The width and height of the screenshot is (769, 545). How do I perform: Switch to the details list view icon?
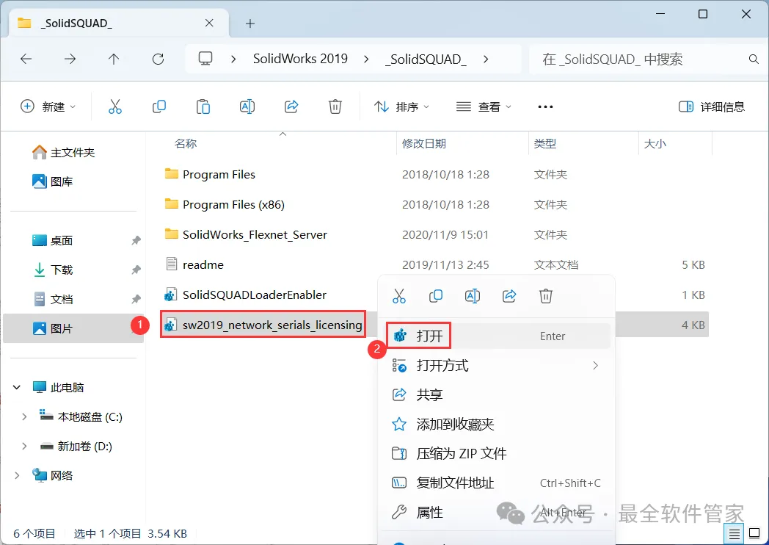735,534
